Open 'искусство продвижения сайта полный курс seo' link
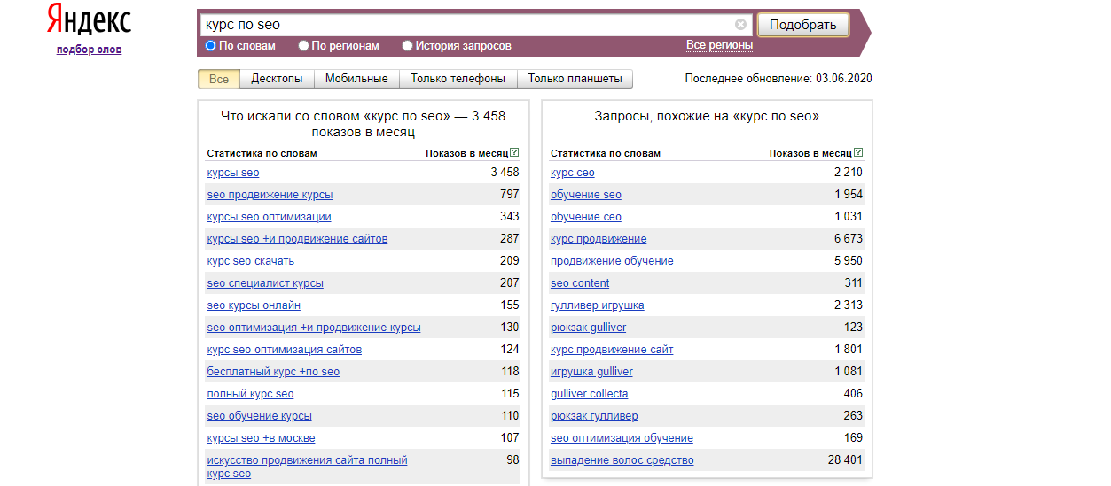This screenshot has width=1111, height=486. (307, 467)
